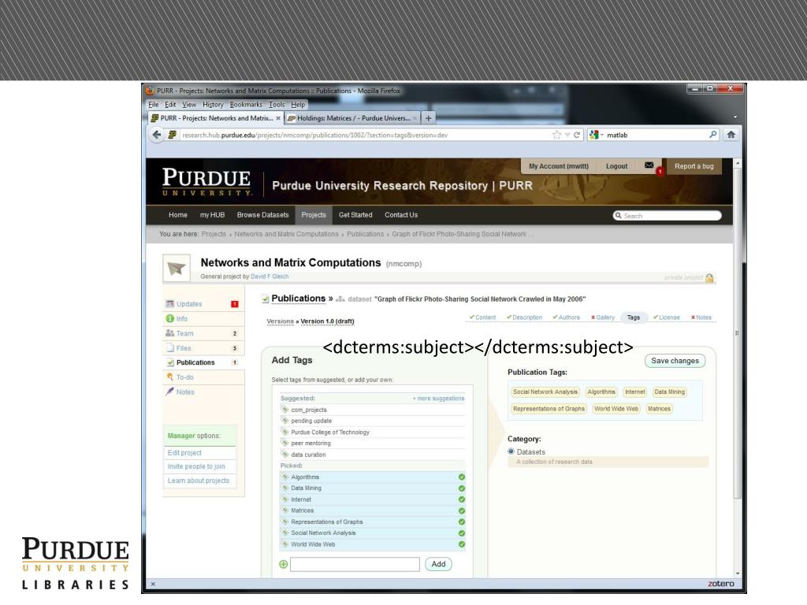Open the mail envelope icon with notification
807x605 pixels.
point(649,165)
